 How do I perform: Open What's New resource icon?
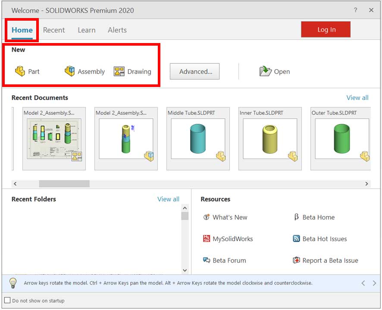click(x=207, y=217)
